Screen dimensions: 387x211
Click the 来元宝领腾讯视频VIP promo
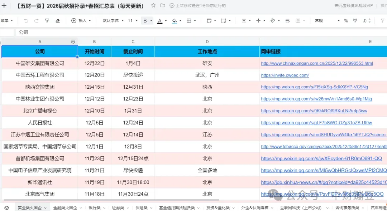354,5
